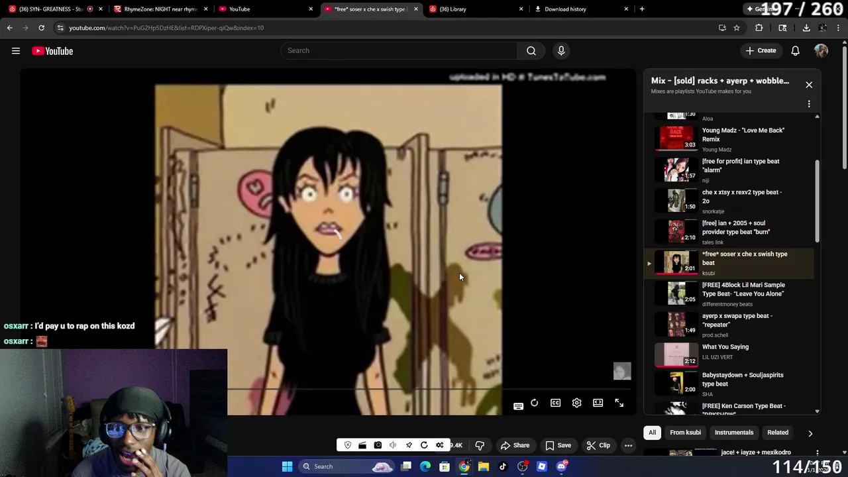848x477 pixels.
Task: Open Chrome downloads icon
Action: click(x=806, y=28)
